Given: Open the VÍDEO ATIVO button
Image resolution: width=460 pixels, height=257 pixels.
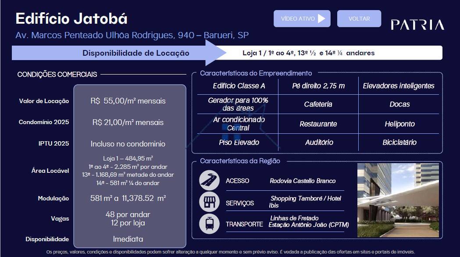Looking at the screenshot, I should [x=302, y=18].
